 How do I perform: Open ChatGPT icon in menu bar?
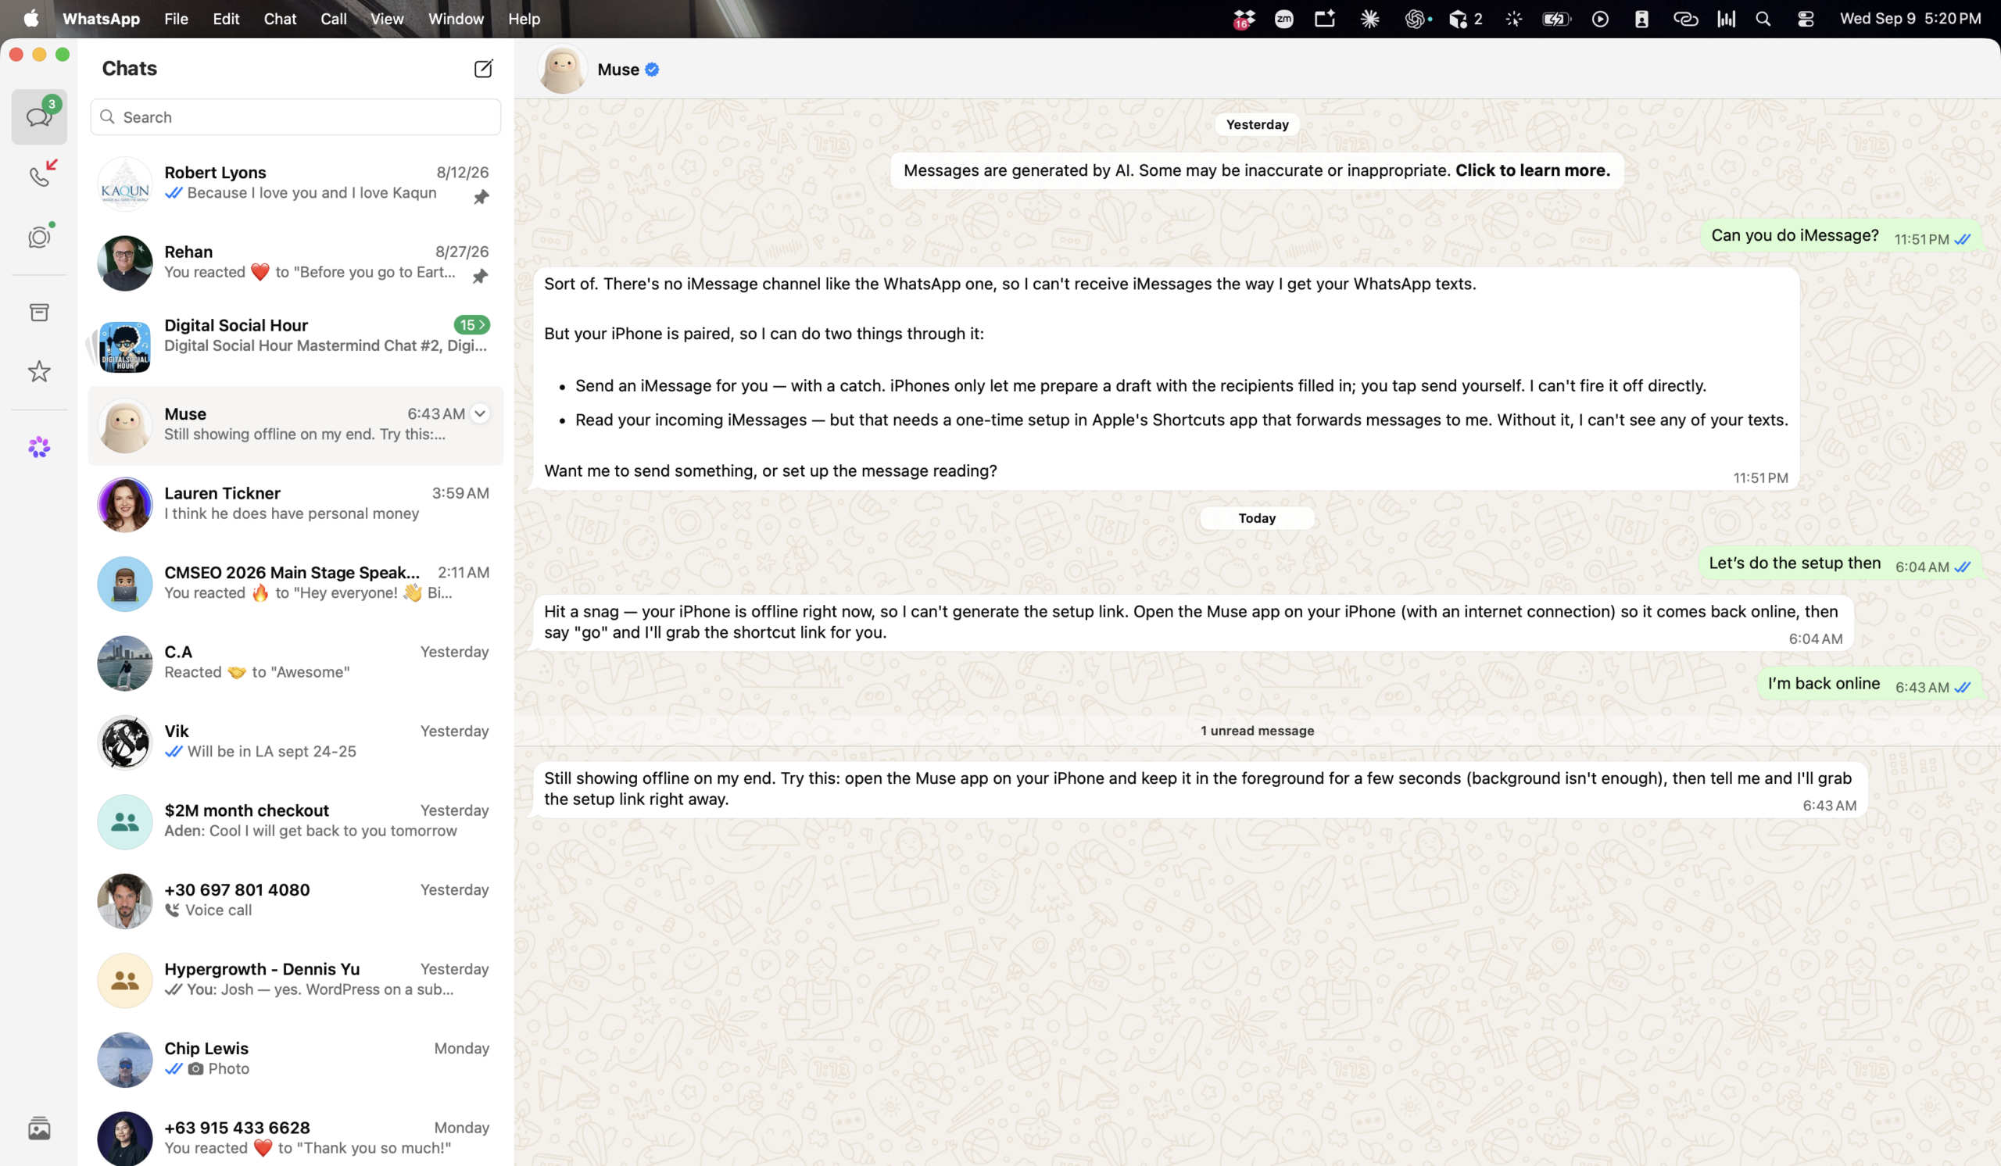(x=1415, y=19)
